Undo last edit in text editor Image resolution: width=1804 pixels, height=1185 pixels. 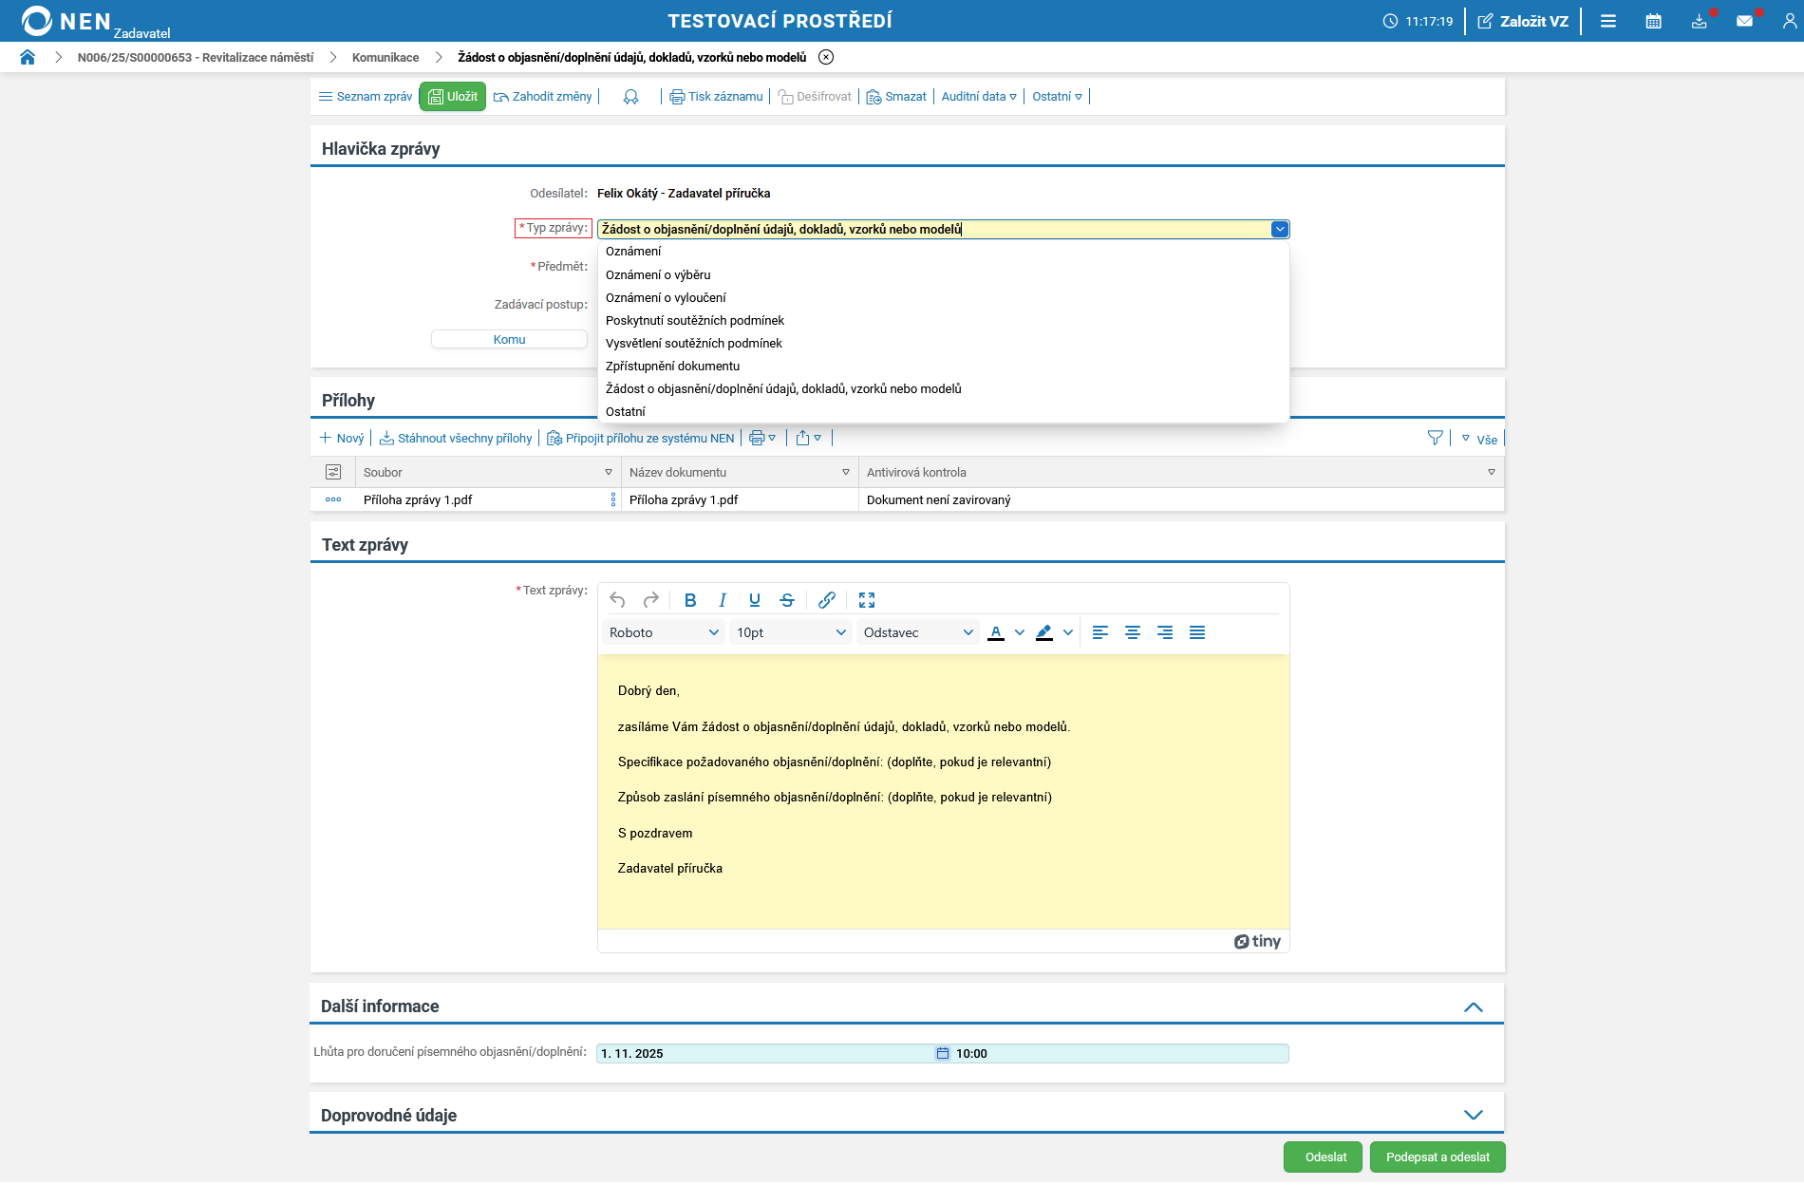(617, 600)
